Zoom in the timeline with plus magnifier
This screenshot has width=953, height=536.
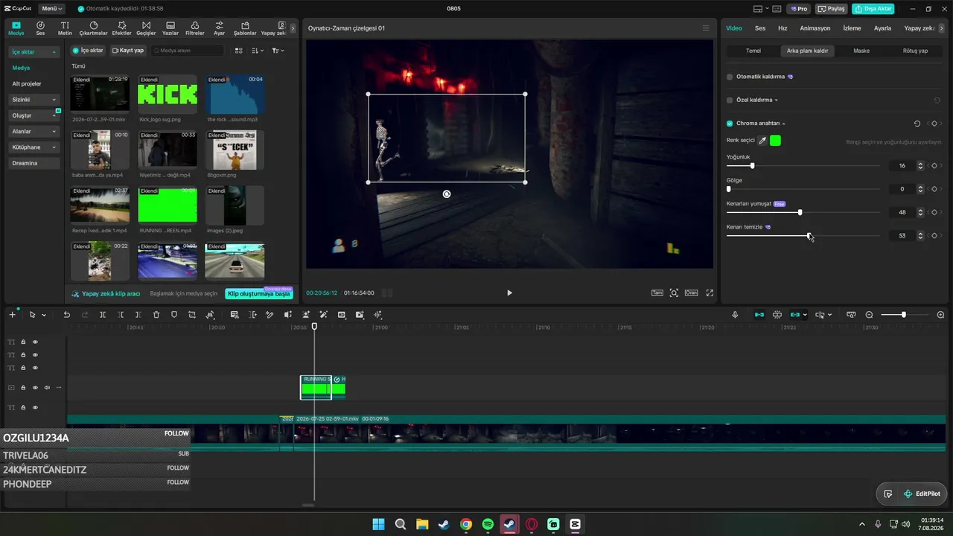[940, 315]
